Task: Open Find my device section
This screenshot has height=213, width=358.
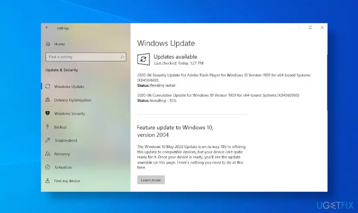Action: [x=67, y=181]
